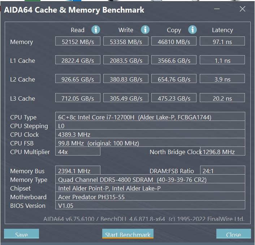Select the Memory Write value field

pos(126,41)
